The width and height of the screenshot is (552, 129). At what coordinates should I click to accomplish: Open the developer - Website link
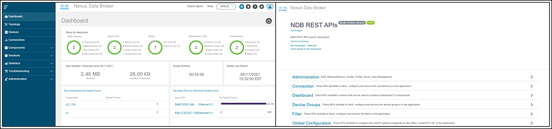[x=303, y=45]
